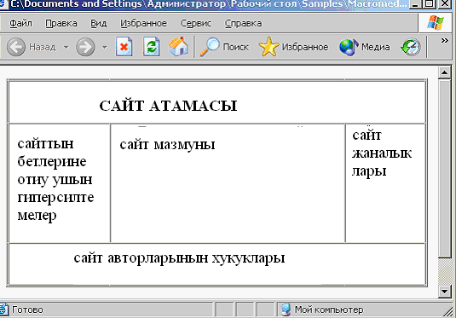Click Готово status bar text
Viewport: 456px width, 318px height.
point(27,309)
